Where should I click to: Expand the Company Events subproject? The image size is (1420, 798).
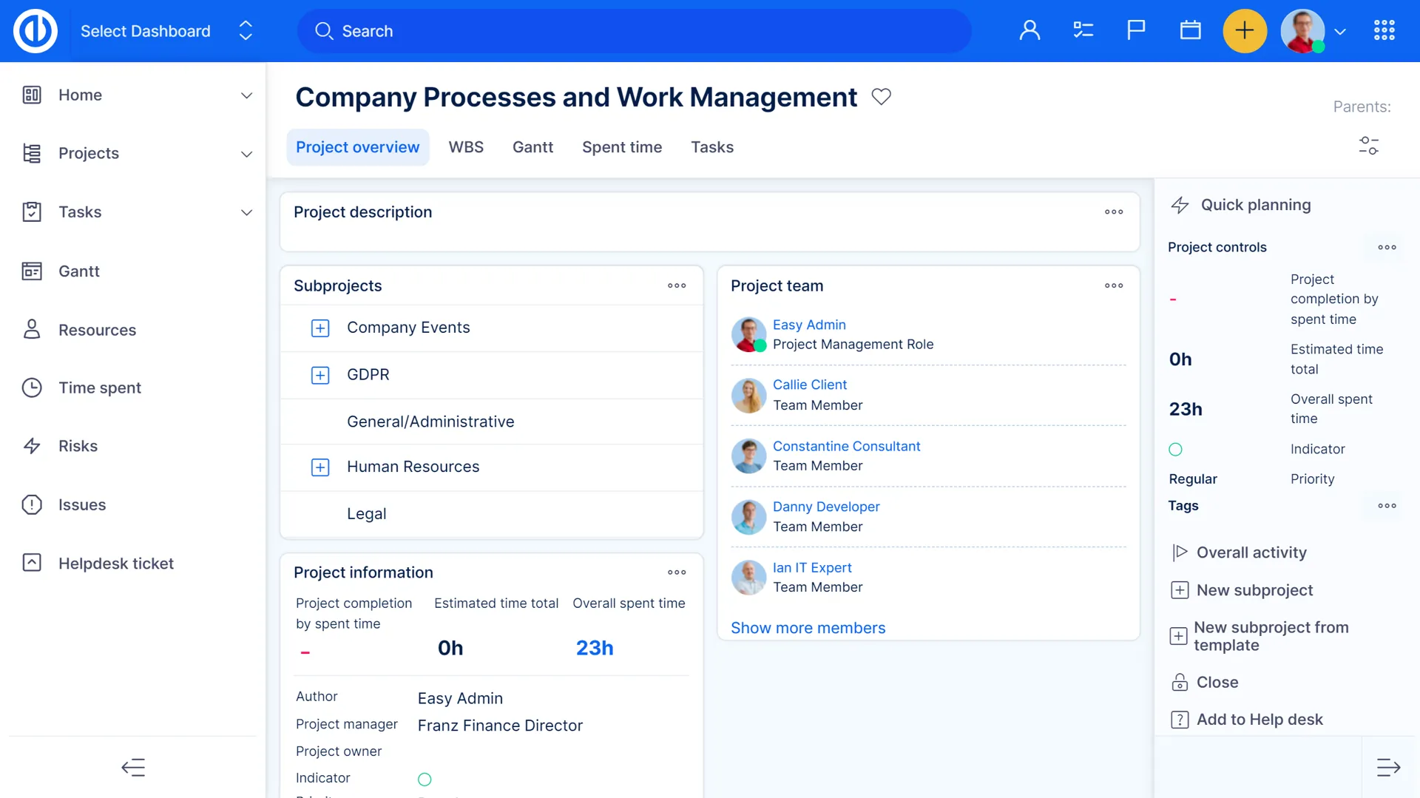tap(320, 328)
